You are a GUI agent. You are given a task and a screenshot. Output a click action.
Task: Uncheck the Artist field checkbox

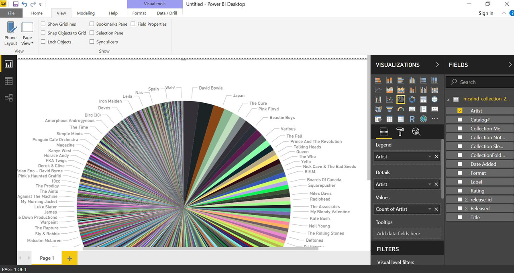pyautogui.click(x=460, y=111)
